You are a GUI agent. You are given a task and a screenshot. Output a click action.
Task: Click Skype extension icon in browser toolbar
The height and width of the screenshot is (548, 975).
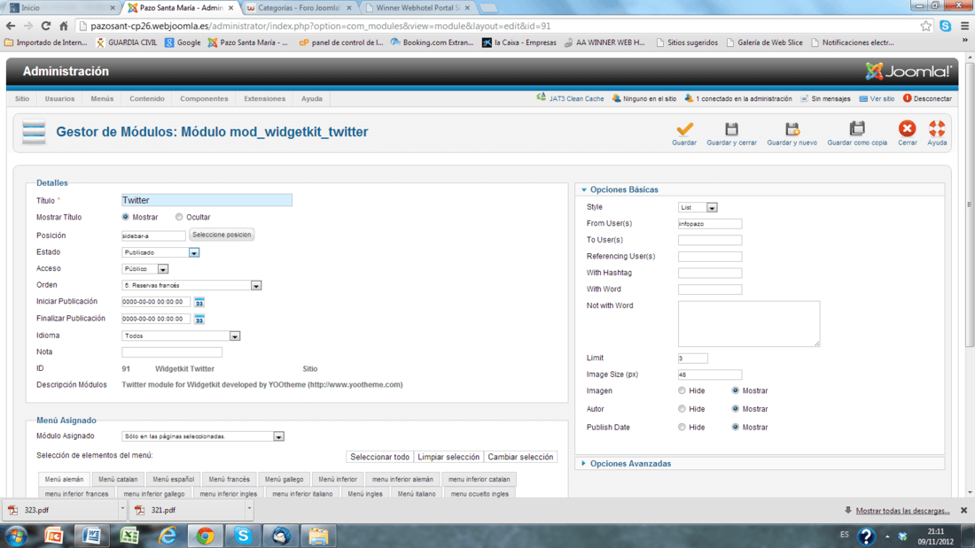tap(945, 26)
